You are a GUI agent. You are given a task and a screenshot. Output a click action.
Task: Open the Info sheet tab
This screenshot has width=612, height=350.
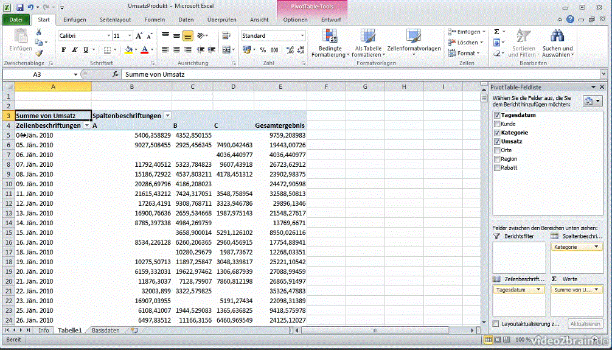point(44,331)
